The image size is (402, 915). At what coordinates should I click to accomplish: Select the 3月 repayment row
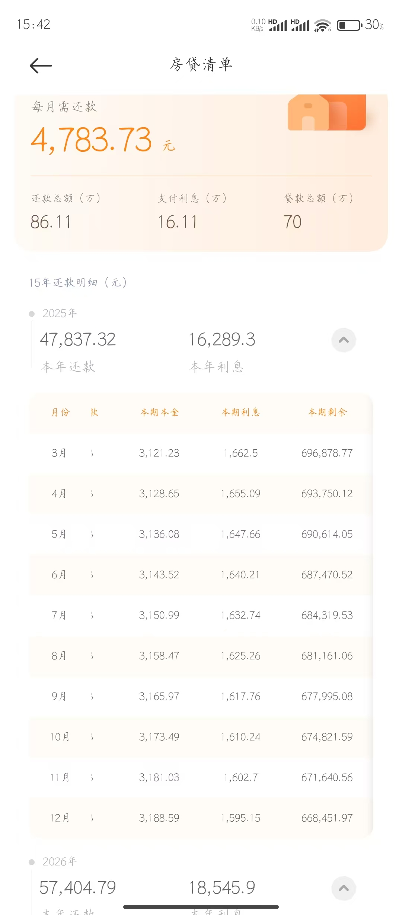pyautogui.click(x=201, y=453)
